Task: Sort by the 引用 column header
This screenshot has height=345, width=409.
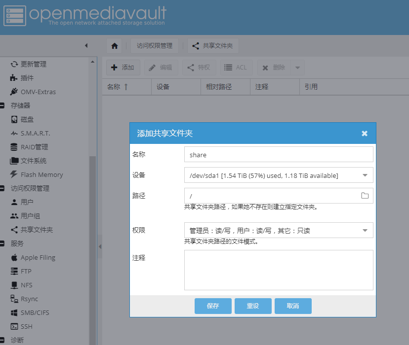Action: (354, 87)
